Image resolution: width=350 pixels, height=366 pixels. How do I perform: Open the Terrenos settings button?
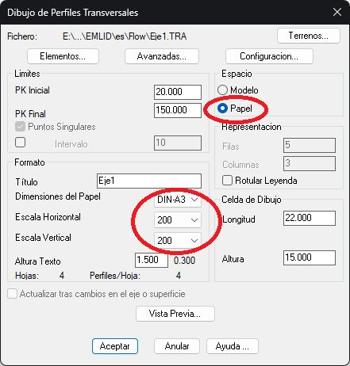pyautogui.click(x=309, y=36)
